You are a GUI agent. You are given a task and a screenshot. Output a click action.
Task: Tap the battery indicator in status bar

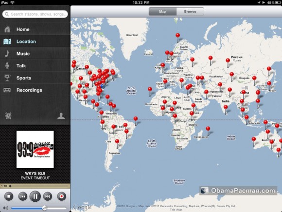[278, 2]
